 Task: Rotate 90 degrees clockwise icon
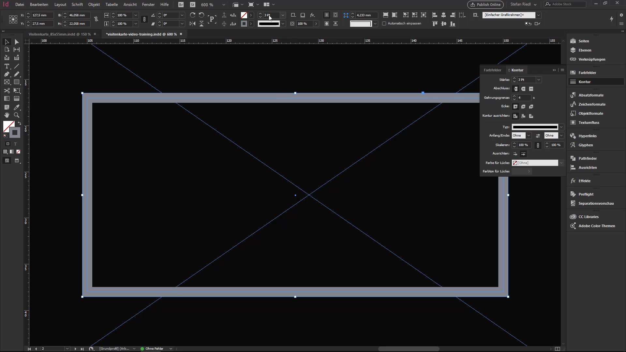point(193,15)
